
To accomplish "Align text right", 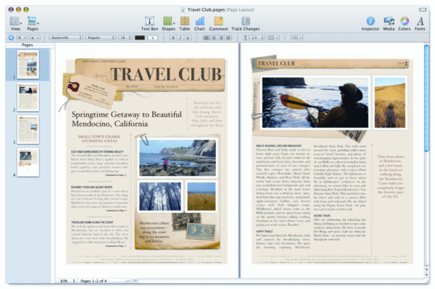I will (x=221, y=38).
